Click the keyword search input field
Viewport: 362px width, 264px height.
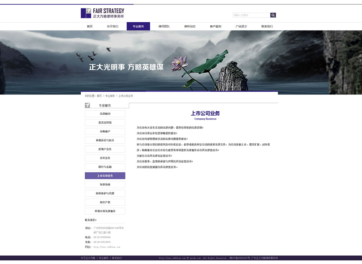tap(251, 15)
